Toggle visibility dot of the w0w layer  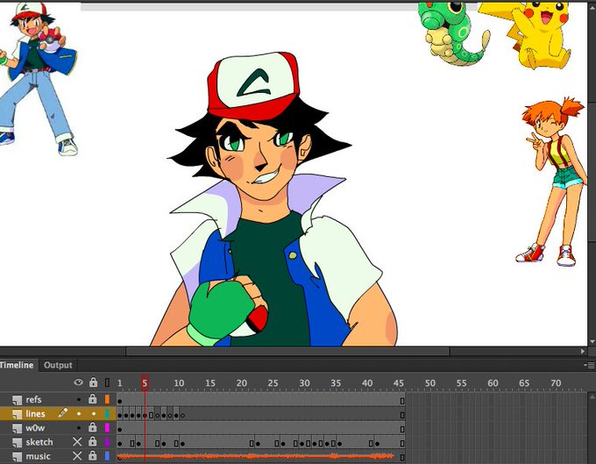(x=79, y=428)
